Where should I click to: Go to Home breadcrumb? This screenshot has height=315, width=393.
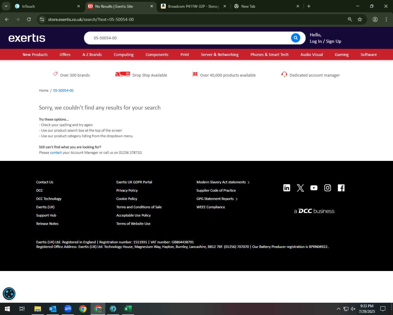coord(44,90)
